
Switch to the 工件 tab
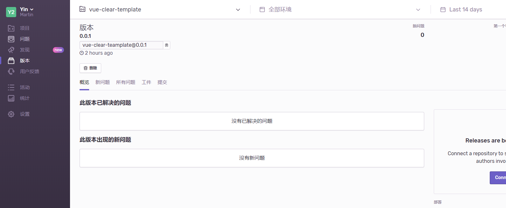(146, 82)
